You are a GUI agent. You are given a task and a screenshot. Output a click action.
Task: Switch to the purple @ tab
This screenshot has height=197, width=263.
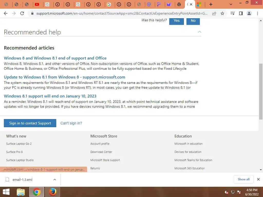149,5
